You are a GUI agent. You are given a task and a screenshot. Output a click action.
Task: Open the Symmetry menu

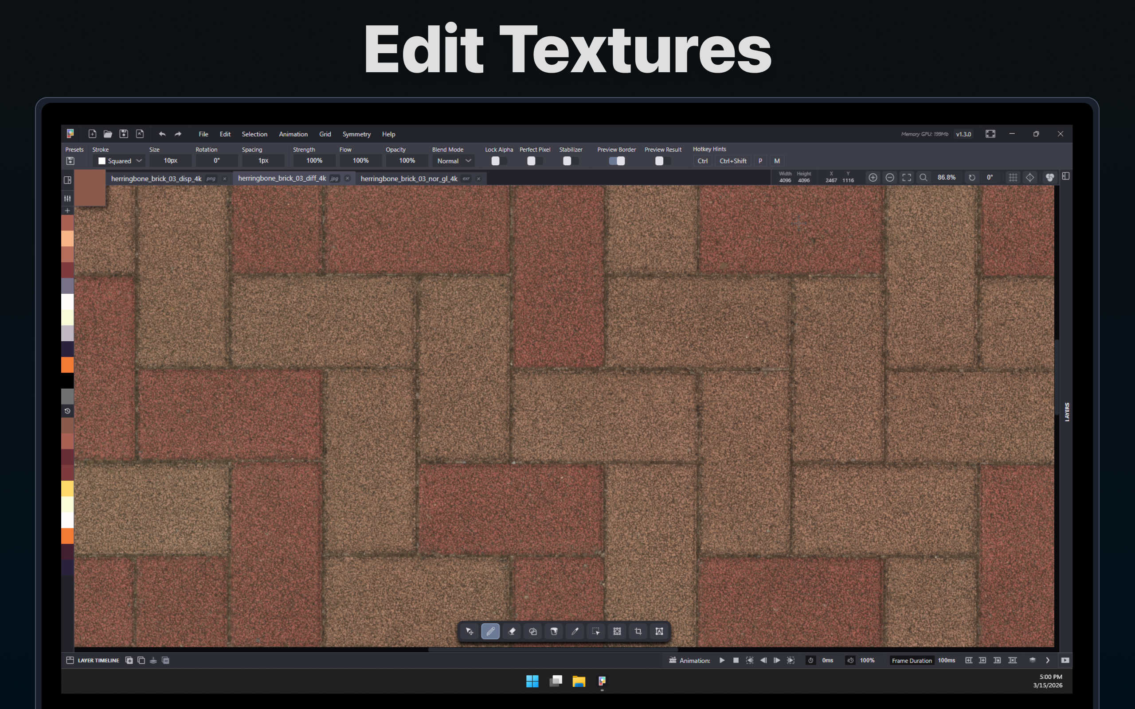(x=356, y=134)
